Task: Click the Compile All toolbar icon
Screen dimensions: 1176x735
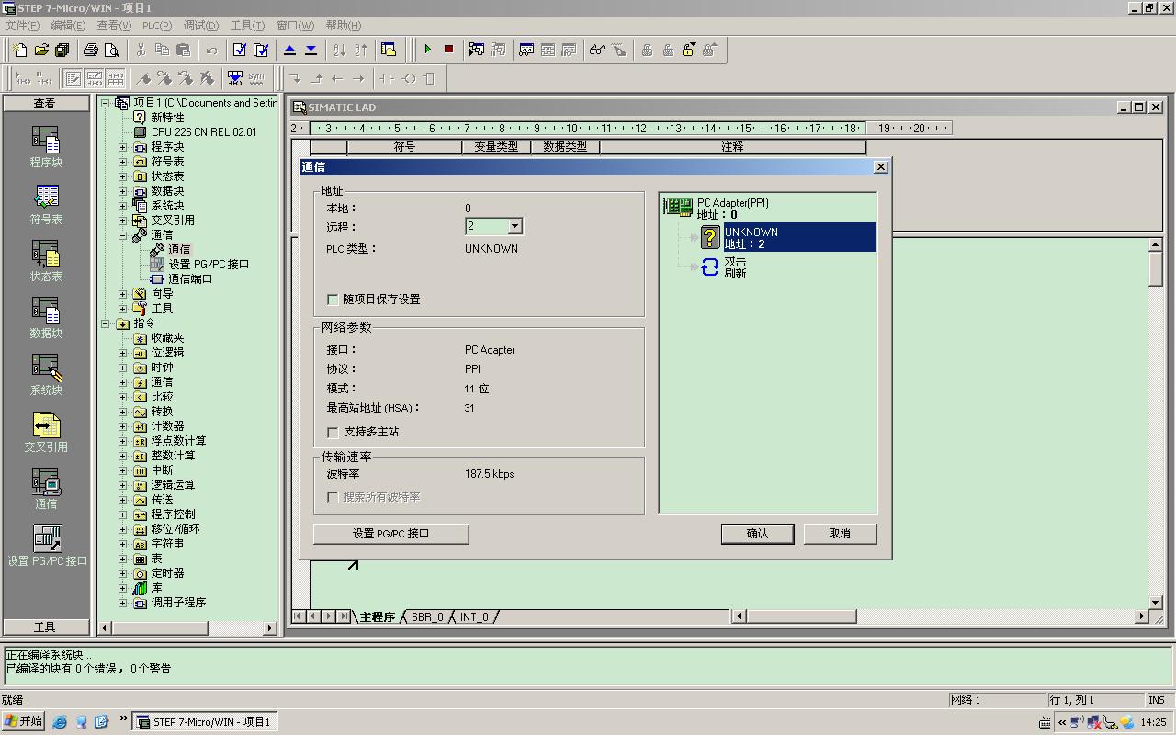Action: pos(261,50)
